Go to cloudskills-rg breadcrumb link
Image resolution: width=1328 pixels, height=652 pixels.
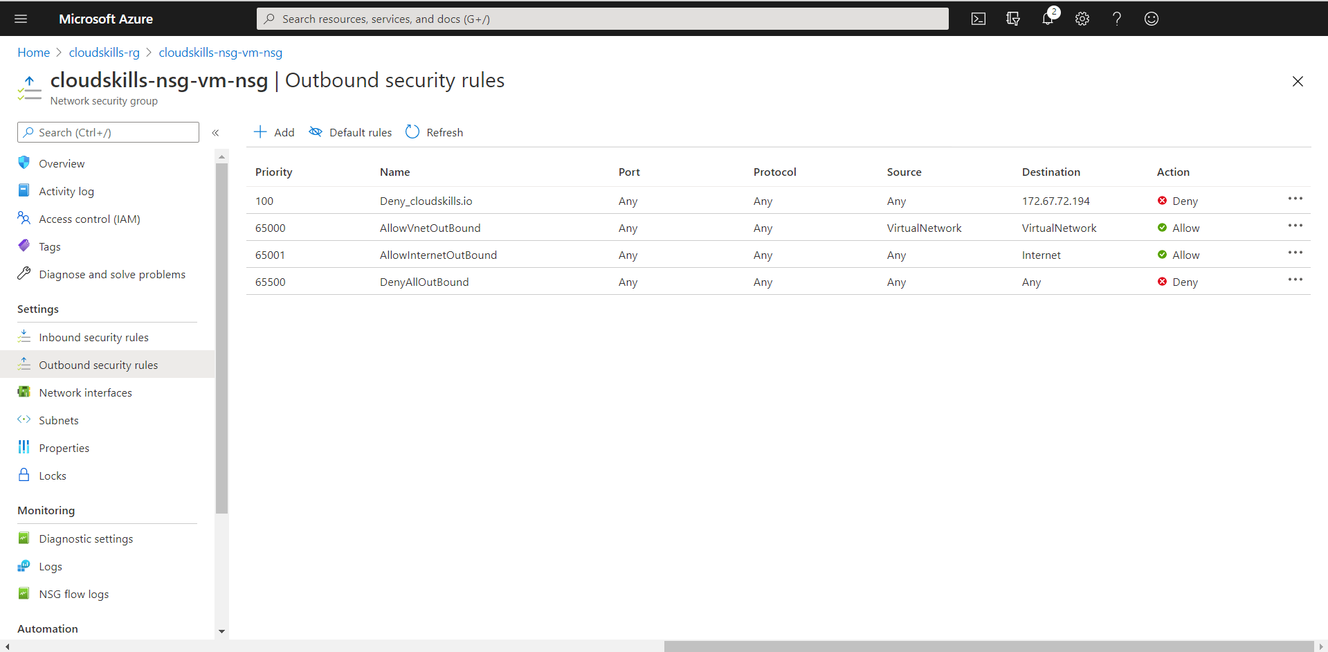(104, 53)
